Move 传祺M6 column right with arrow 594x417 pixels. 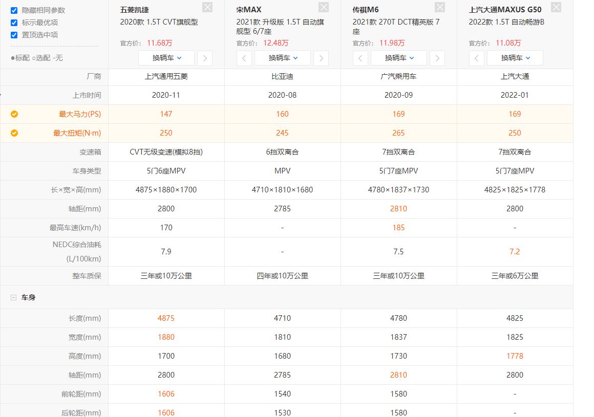point(437,58)
